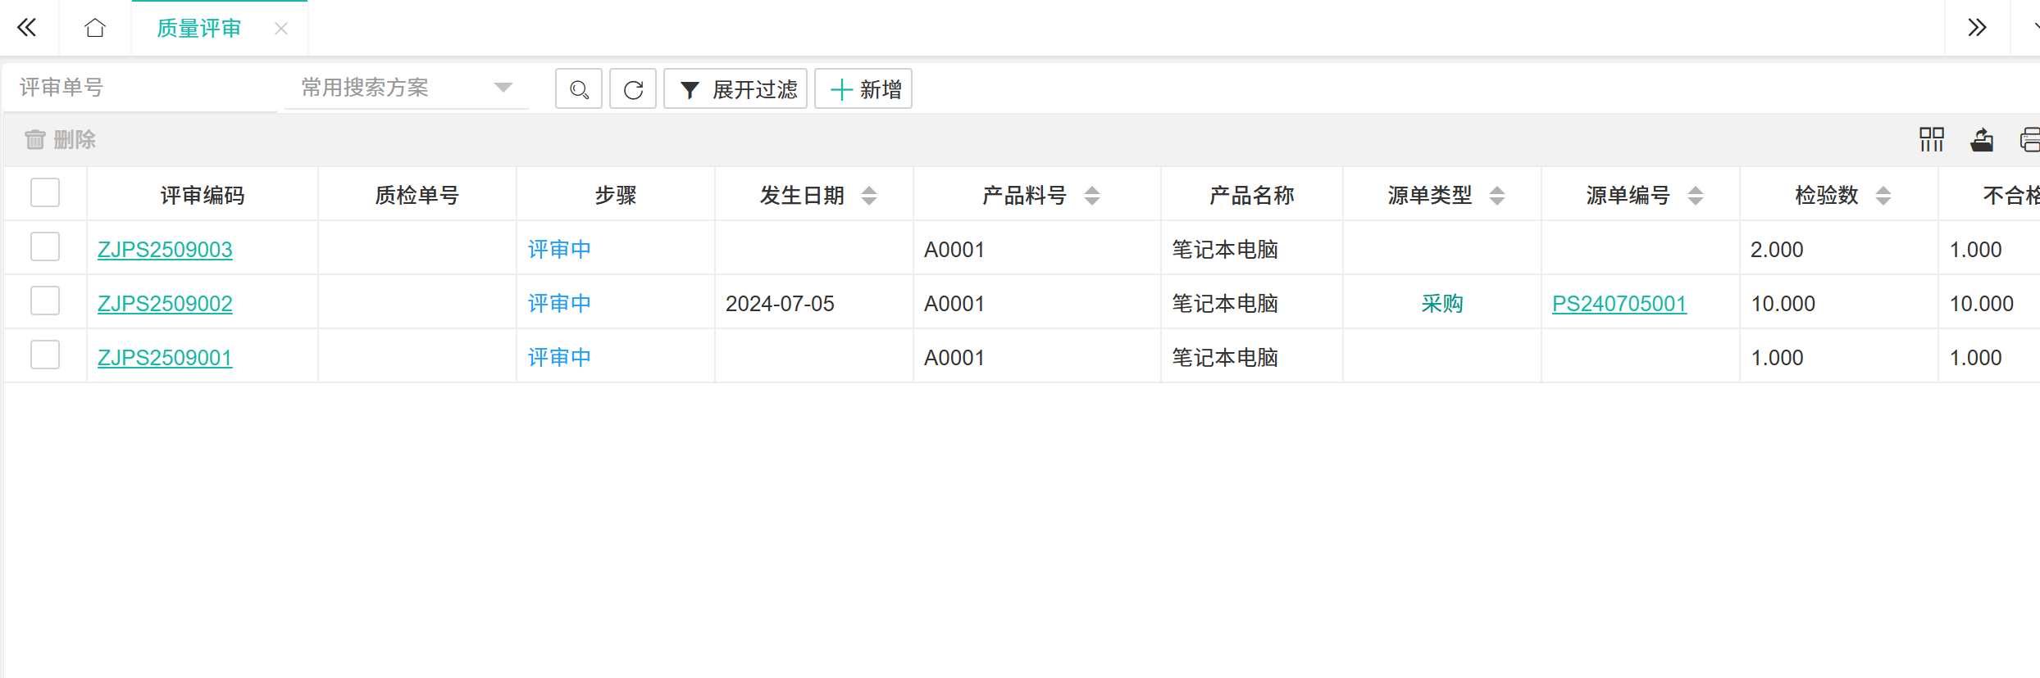Click the trash icon 删除 button
The image size is (2040, 678).
click(x=61, y=140)
